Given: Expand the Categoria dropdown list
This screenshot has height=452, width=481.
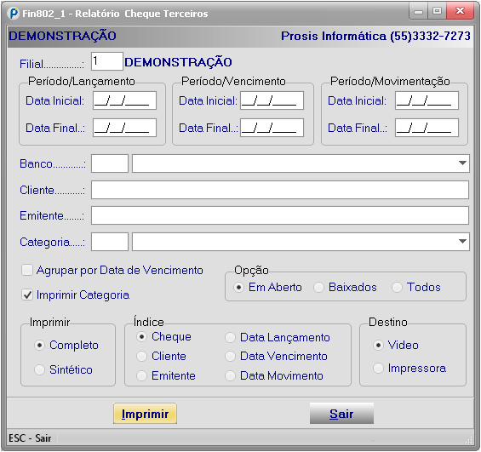Looking at the screenshot, I should [x=462, y=242].
